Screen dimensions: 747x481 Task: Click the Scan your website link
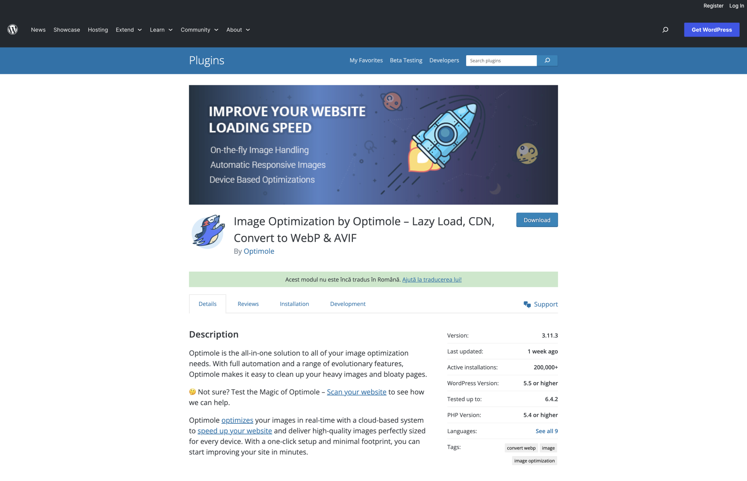[357, 391]
